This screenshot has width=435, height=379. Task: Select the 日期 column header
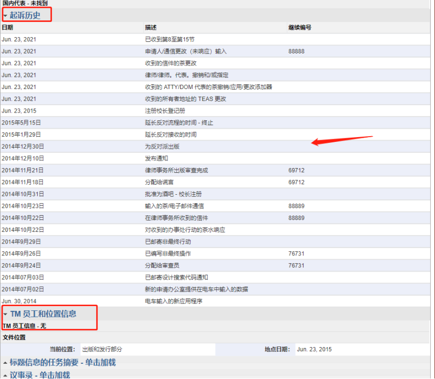(8, 27)
